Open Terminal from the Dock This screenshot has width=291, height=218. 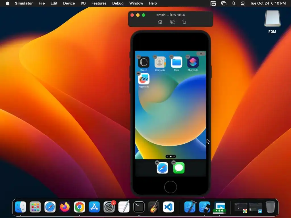click(x=139, y=207)
